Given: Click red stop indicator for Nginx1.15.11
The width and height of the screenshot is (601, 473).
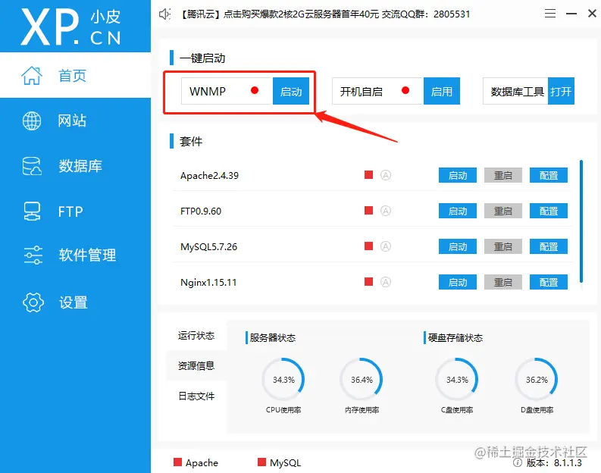Looking at the screenshot, I should pyautogui.click(x=369, y=282).
